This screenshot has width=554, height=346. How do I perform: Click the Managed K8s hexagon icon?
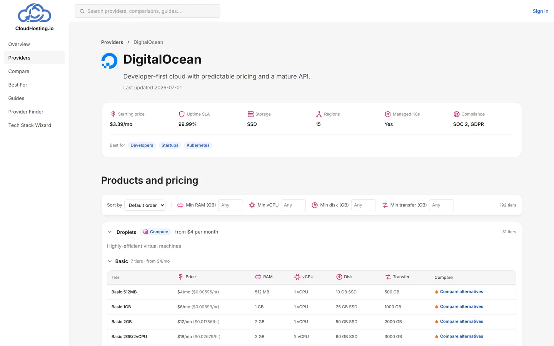(x=388, y=114)
